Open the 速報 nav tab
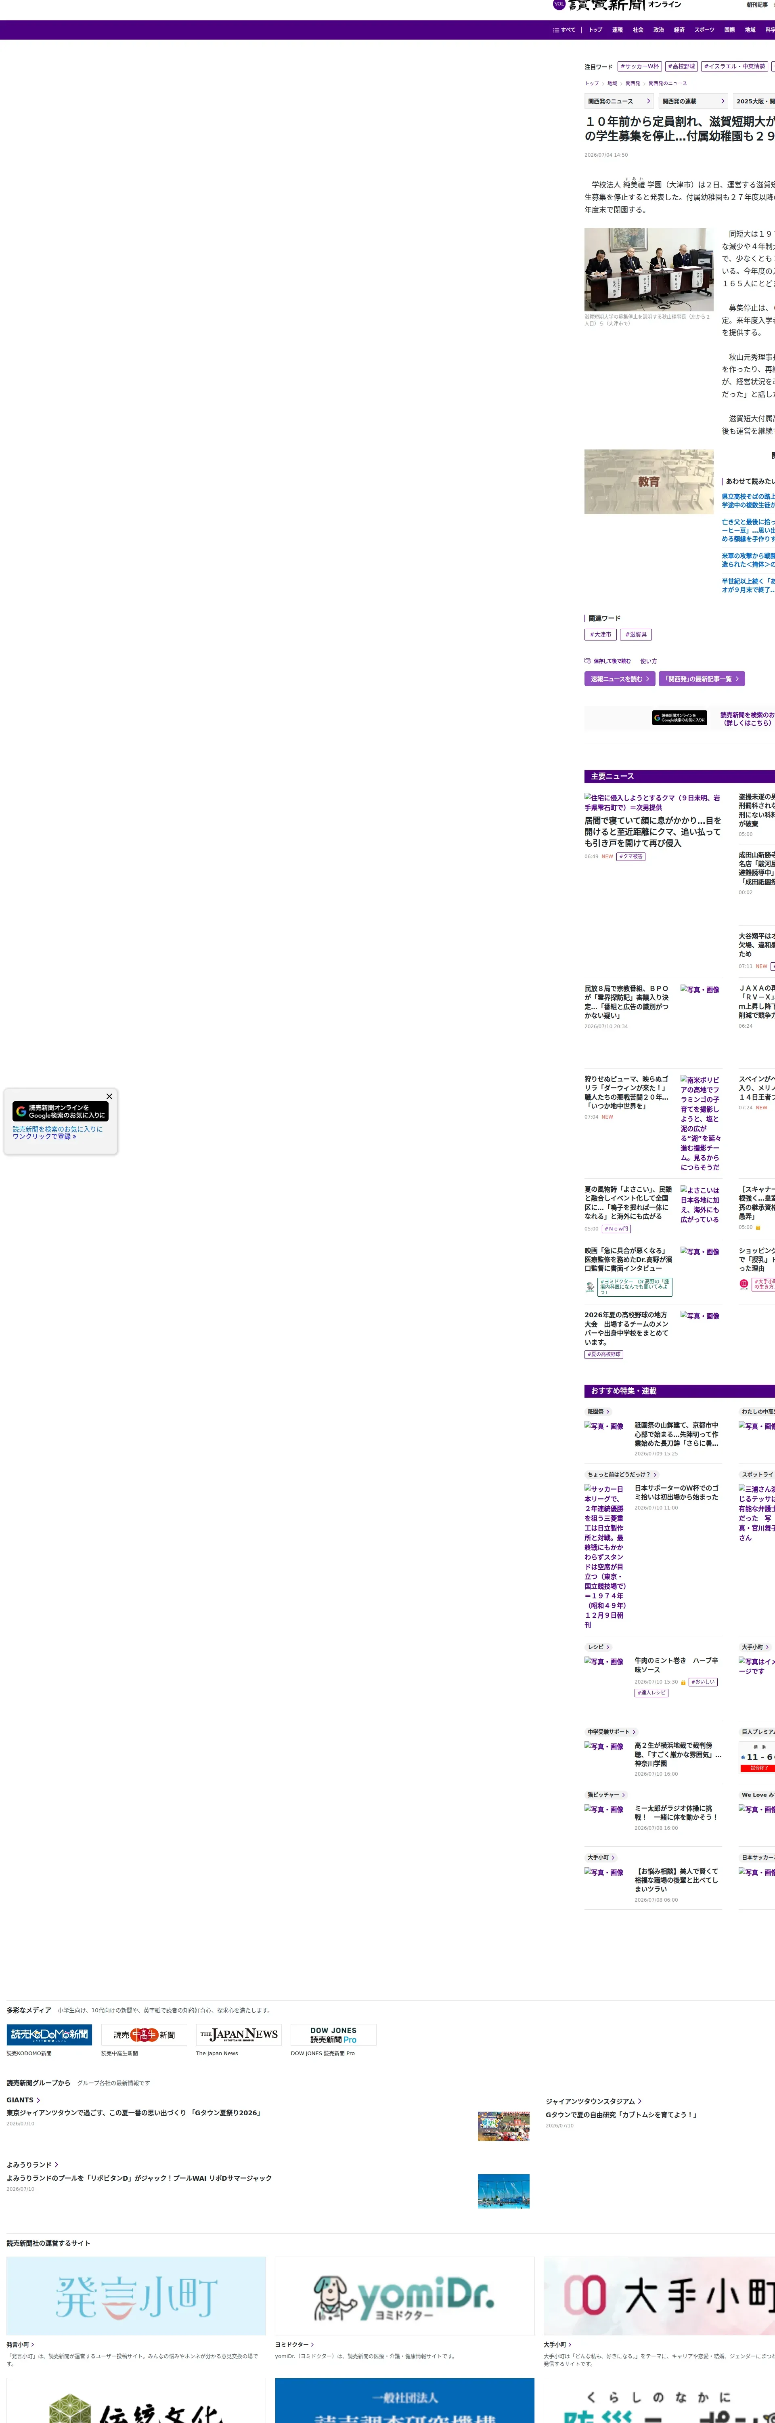This screenshot has height=2423, width=775. click(617, 30)
